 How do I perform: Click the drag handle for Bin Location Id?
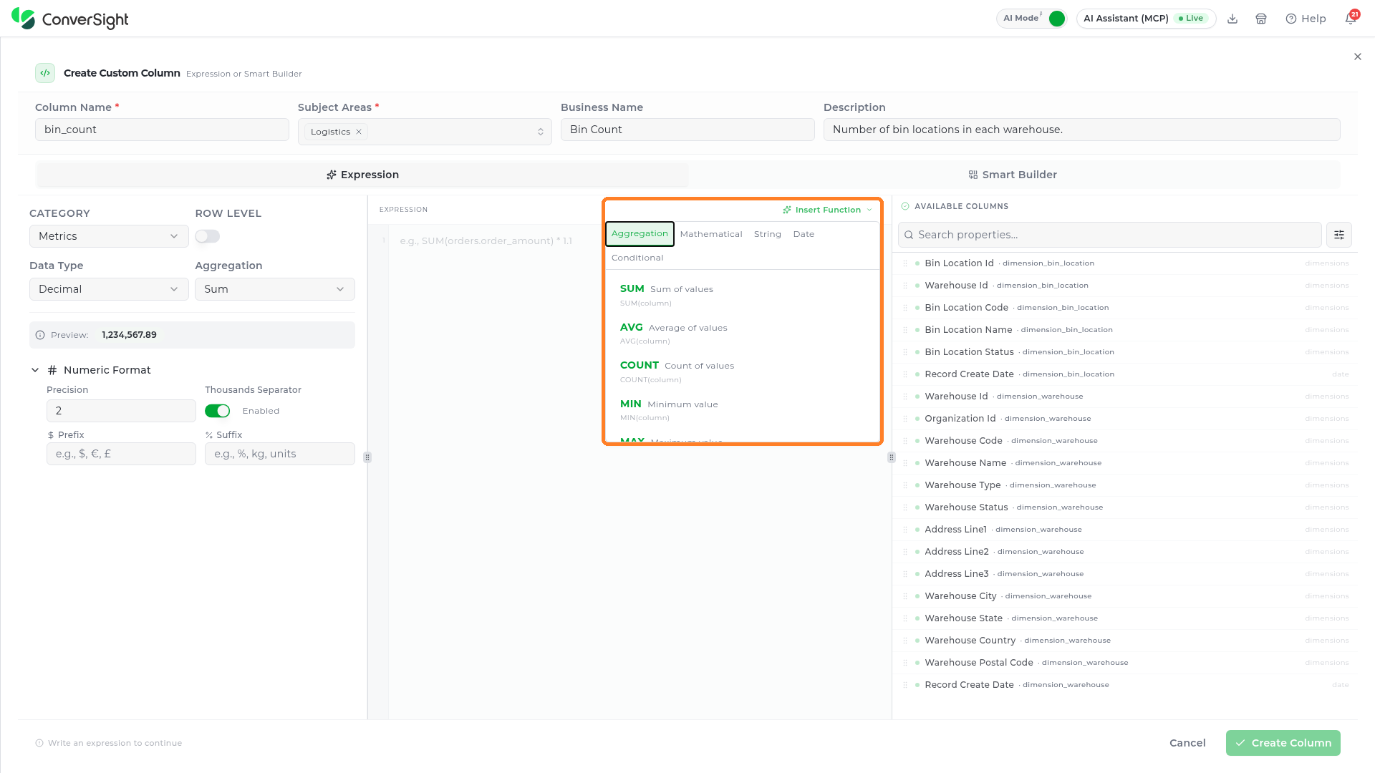[x=905, y=263]
